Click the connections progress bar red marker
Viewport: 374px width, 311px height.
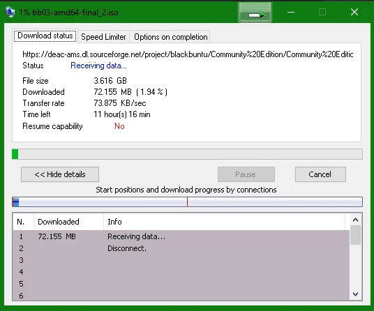tap(187, 202)
